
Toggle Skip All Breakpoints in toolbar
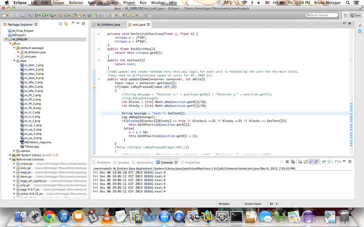[x=30, y=15]
